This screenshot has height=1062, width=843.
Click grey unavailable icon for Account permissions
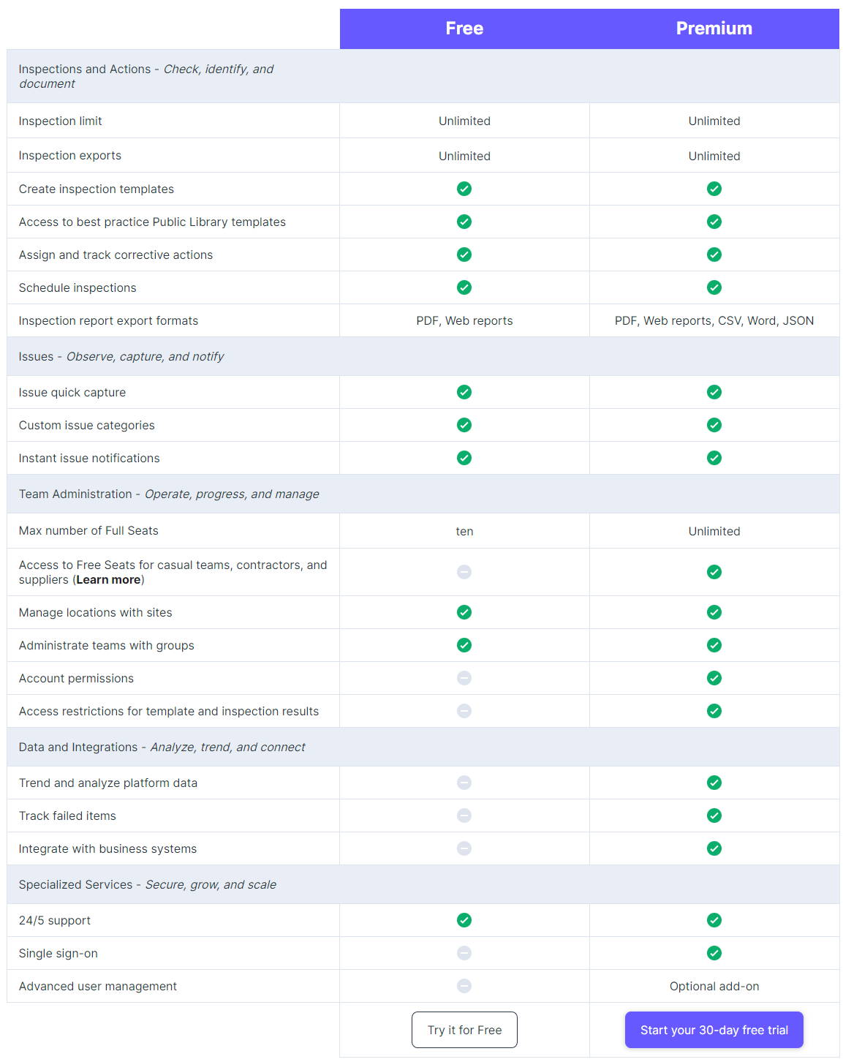(464, 678)
